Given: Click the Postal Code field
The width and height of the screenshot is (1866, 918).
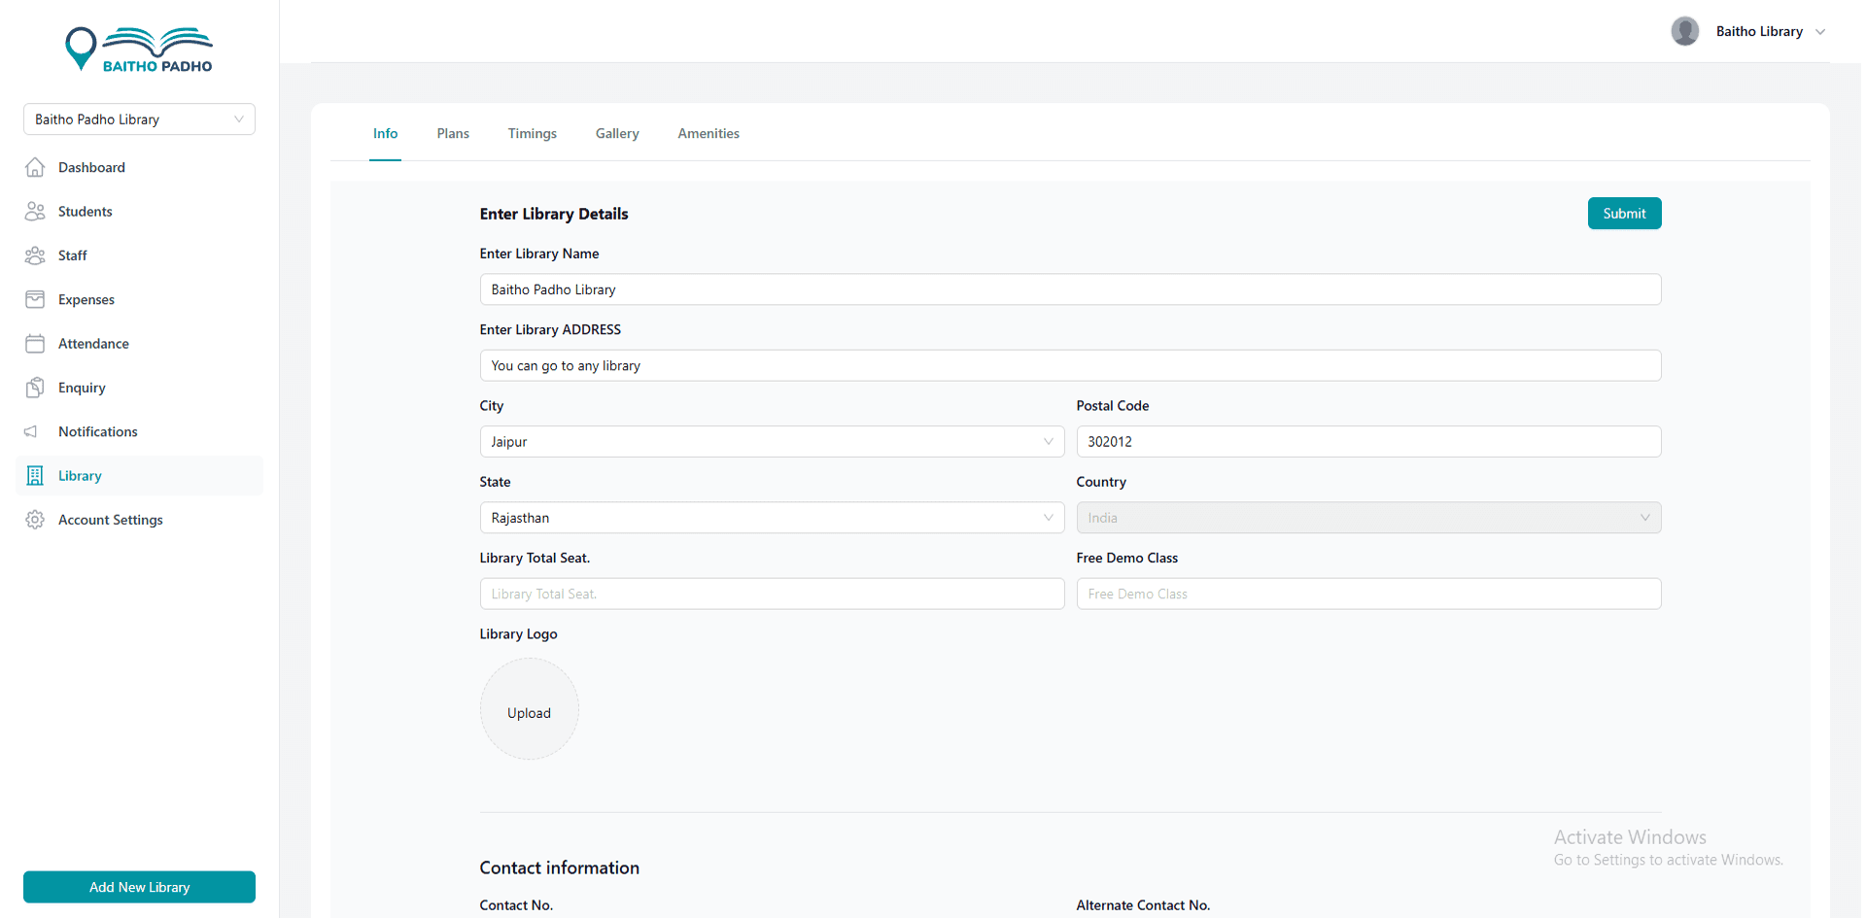Looking at the screenshot, I should [1368, 441].
